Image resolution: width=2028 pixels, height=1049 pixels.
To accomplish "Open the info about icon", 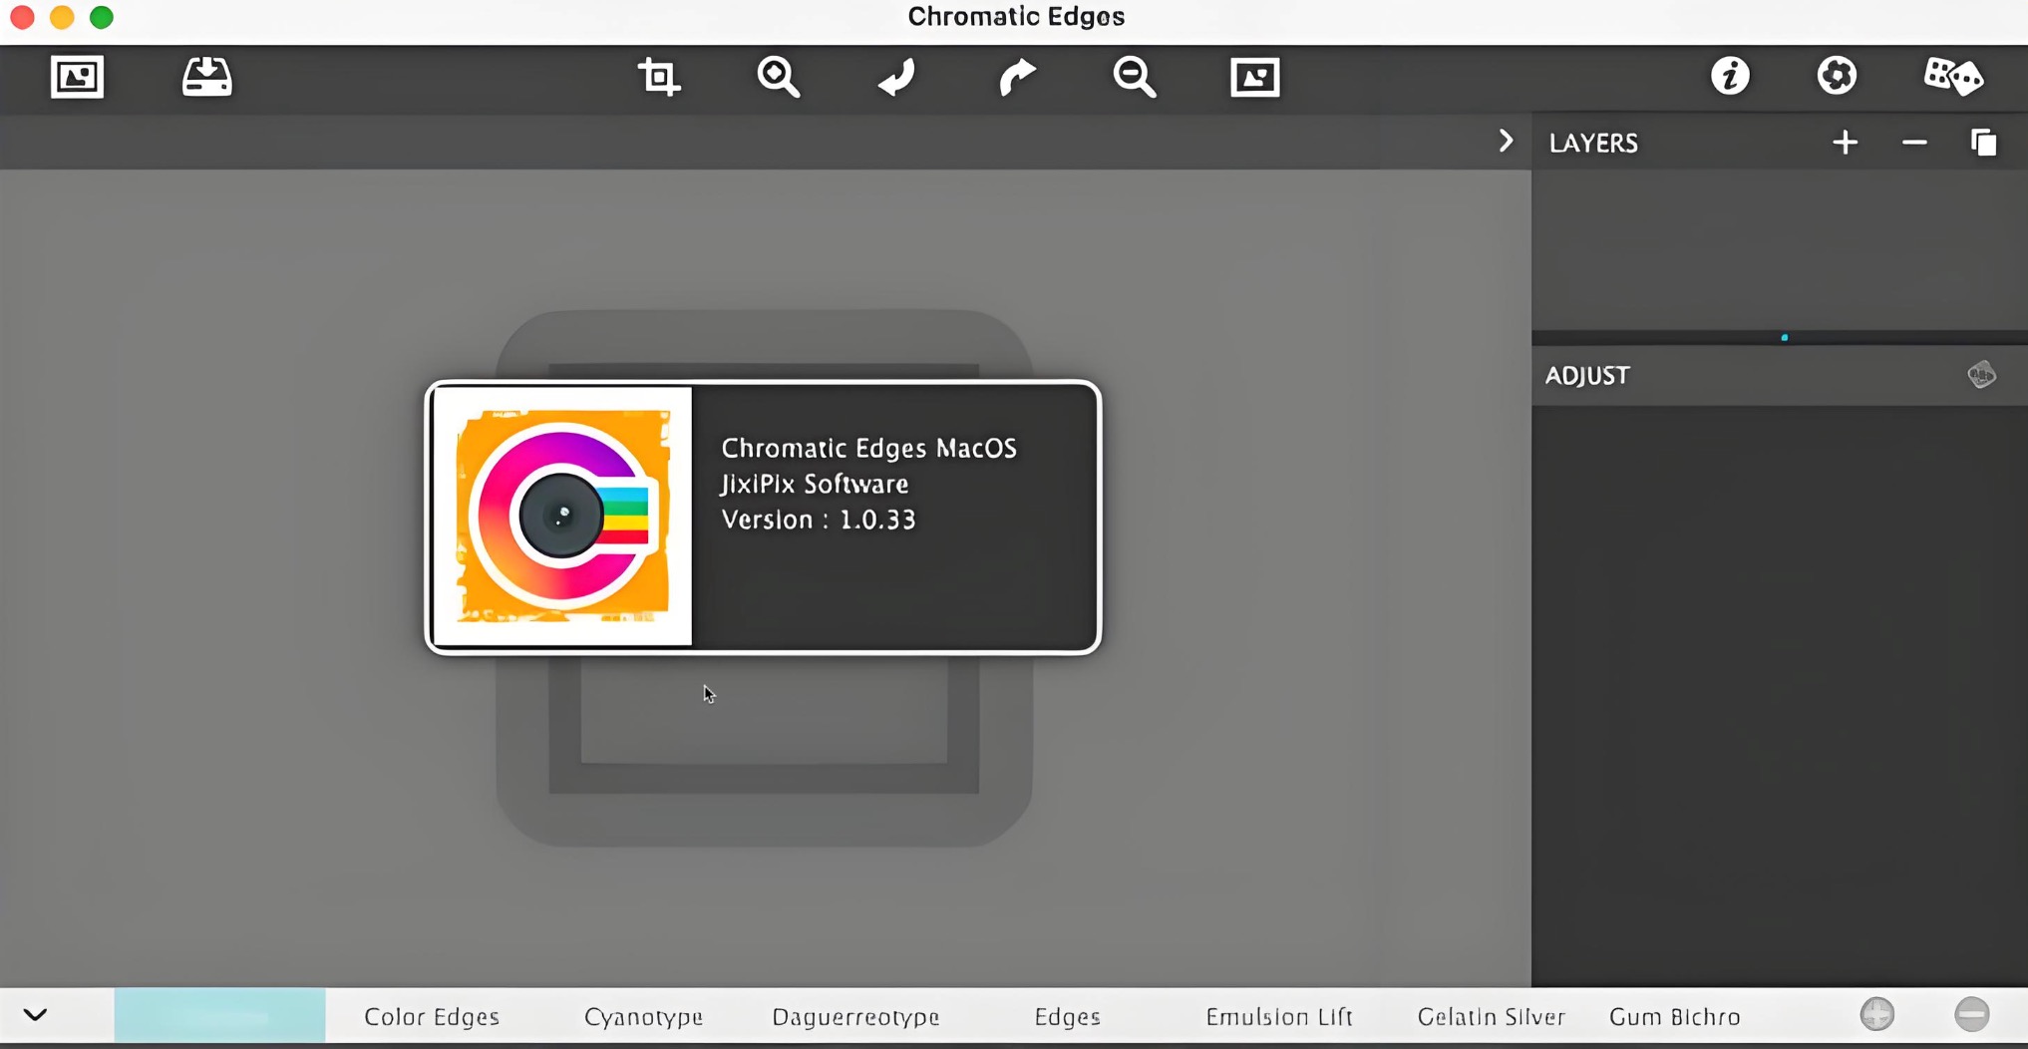I will click(x=1731, y=76).
